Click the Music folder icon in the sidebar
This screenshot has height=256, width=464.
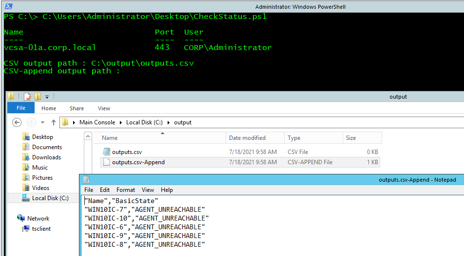(x=26, y=167)
